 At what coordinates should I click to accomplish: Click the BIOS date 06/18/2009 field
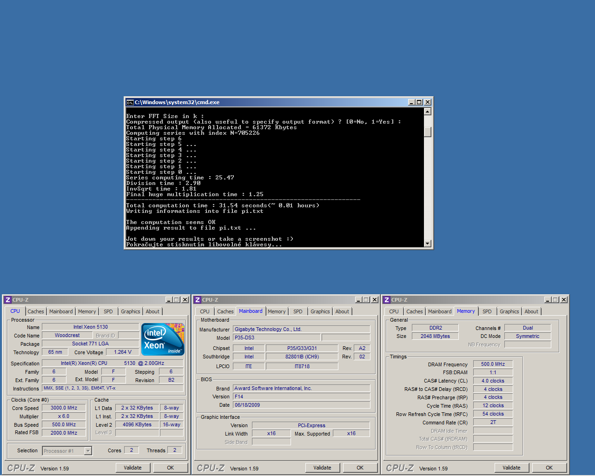tap(301, 405)
